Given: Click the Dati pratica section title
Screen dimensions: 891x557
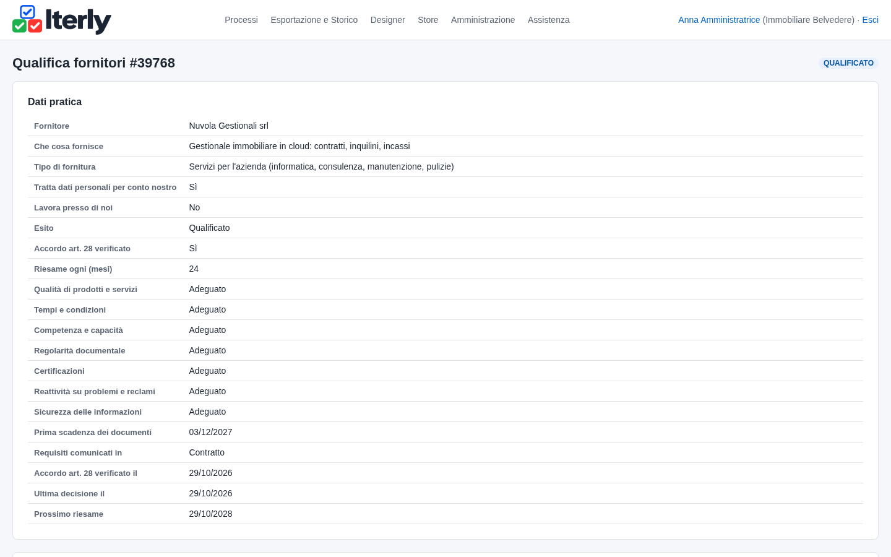Looking at the screenshot, I should click(x=54, y=102).
